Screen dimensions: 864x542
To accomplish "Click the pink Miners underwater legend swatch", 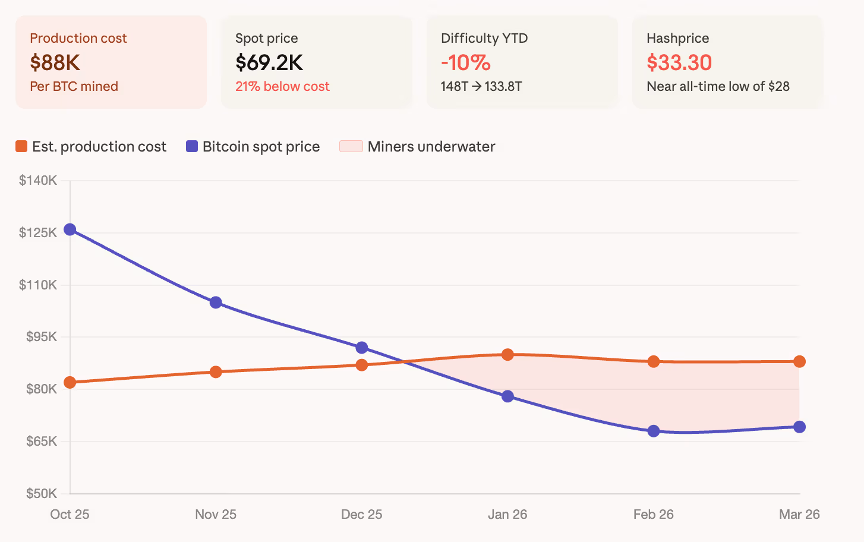I will point(351,146).
